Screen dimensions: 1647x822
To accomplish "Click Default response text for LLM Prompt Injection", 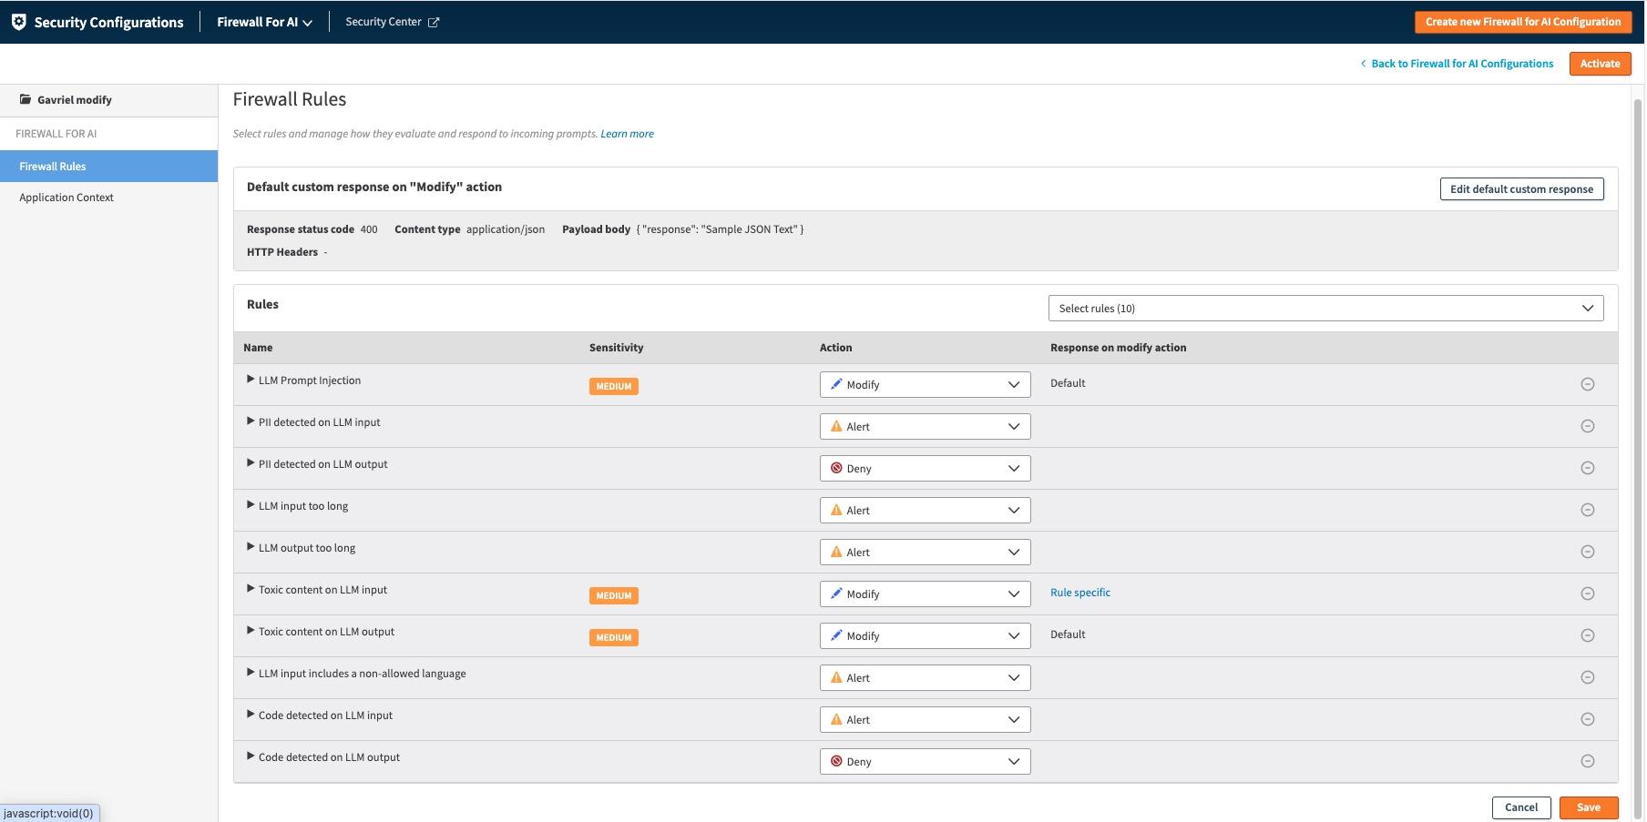I will [1068, 383].
